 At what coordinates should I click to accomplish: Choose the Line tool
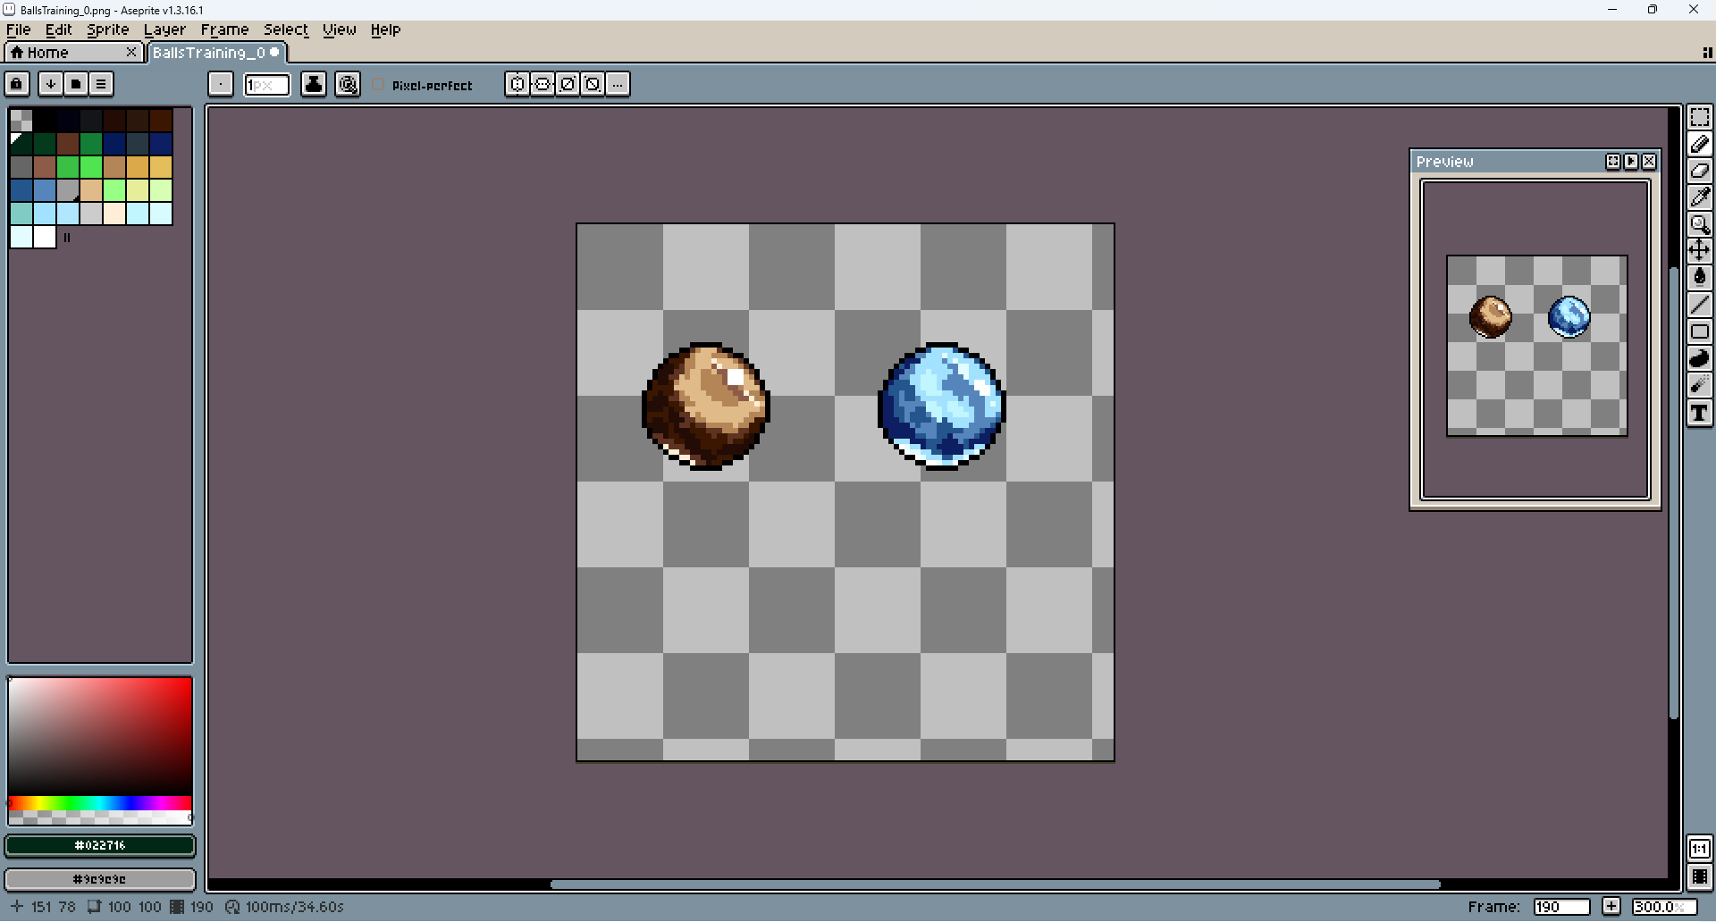pyautogui.click(x=1699, y=305)
